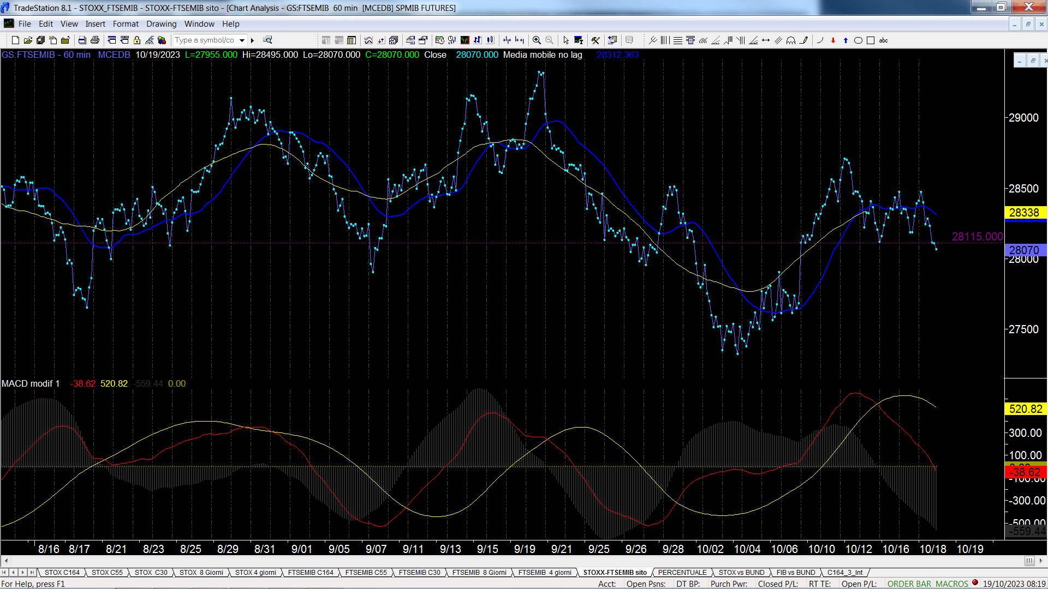The width and height of the screenshot is (1048, 589).
Task: Select the horizontal lines drawing tool
Action: click(x=678, y=40)
